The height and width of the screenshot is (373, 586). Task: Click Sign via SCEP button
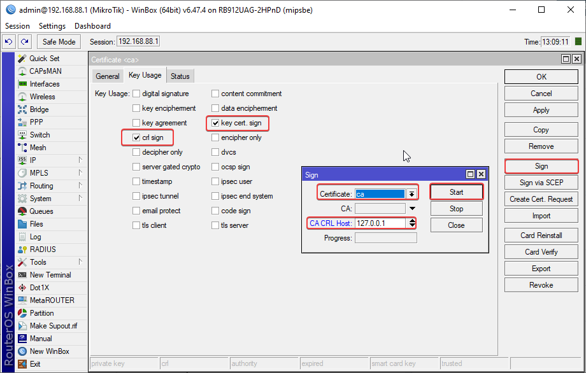coord(541,183)
